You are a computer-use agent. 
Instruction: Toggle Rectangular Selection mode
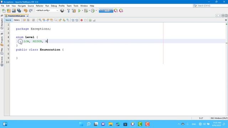[x=56, y=20]
